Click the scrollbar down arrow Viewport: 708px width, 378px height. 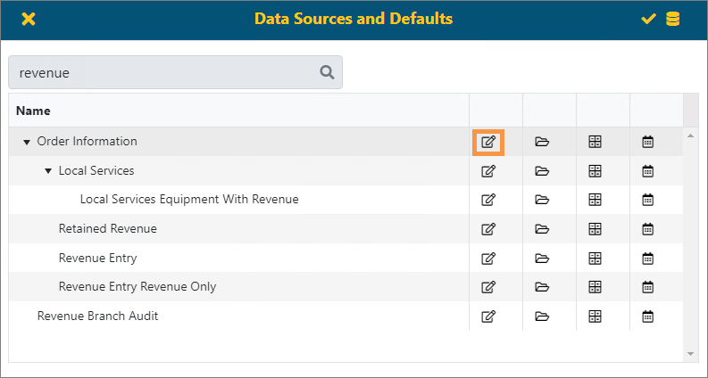tap(690, 355)
